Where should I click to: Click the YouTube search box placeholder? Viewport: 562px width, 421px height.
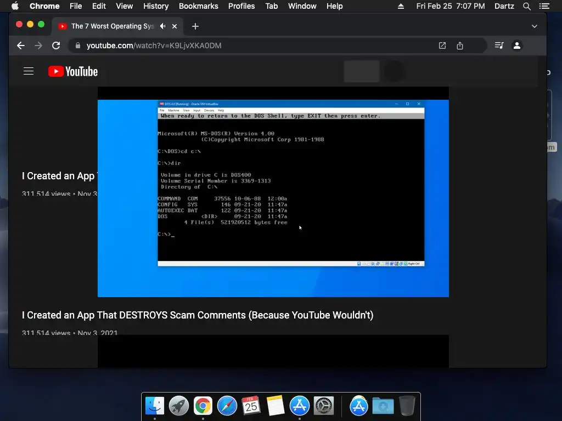tap(362, 71)
